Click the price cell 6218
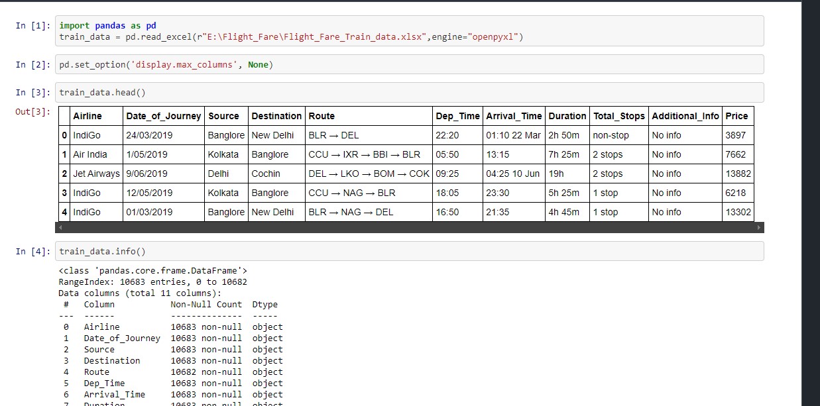This screenshot has height=406, width=820. pyautogui.click(x=738, y=193)
